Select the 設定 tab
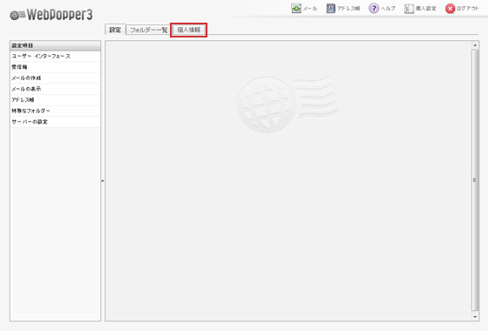 115,30
